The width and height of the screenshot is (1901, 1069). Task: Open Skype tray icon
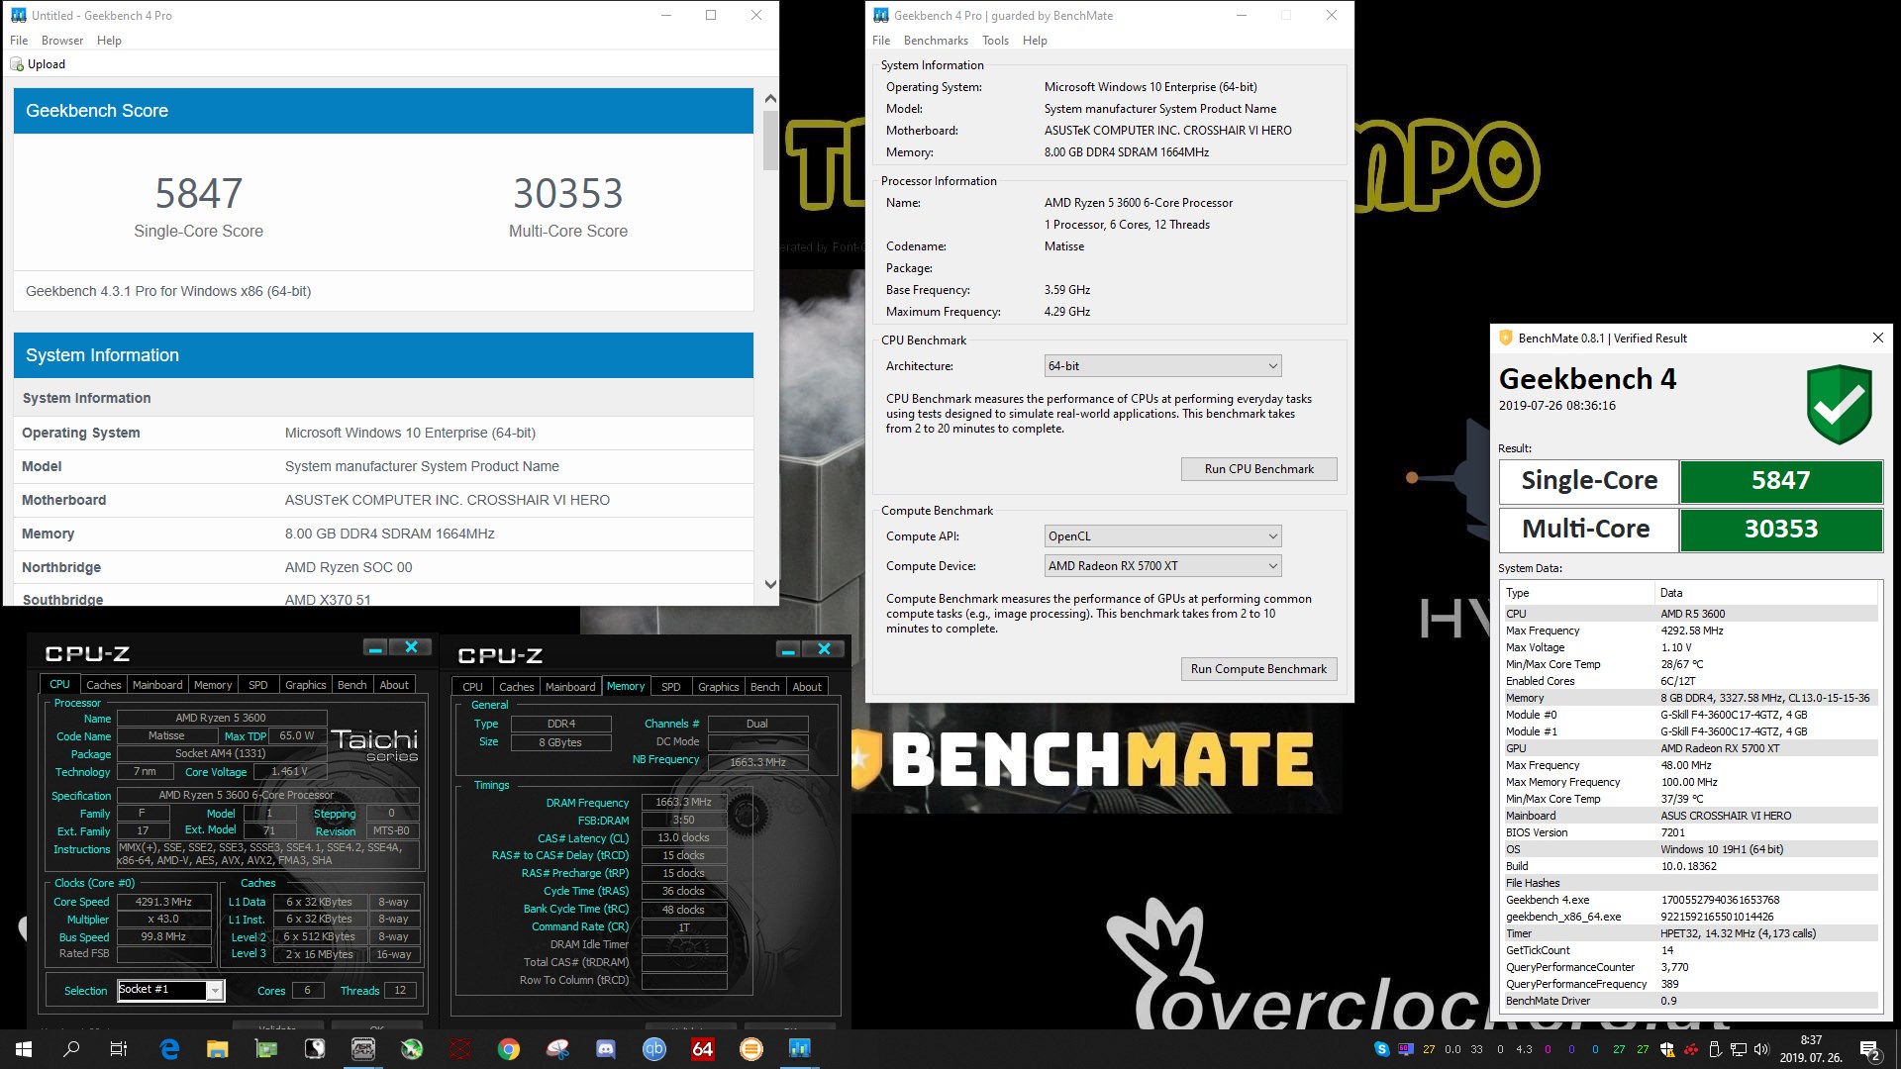coord(1381,1049)
